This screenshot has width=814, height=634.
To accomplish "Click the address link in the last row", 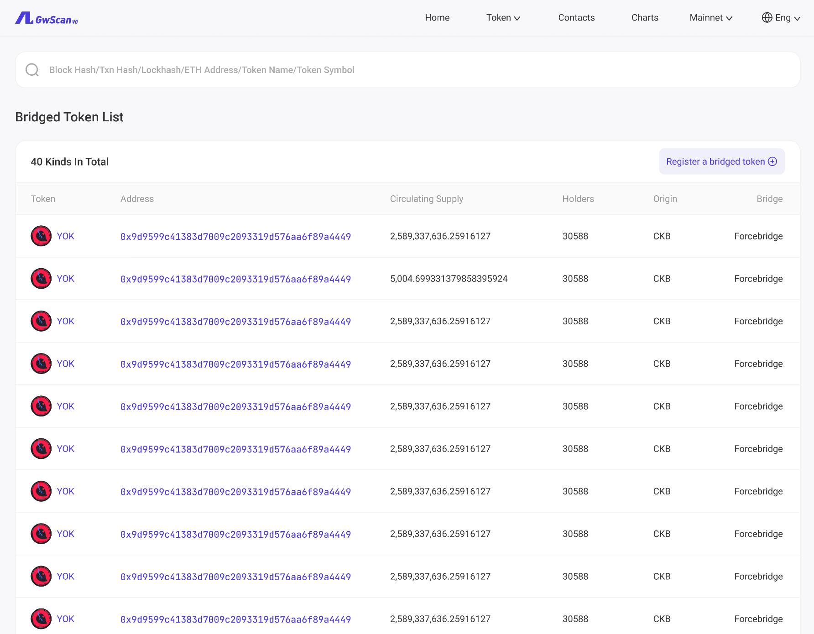I will (235, 619).
